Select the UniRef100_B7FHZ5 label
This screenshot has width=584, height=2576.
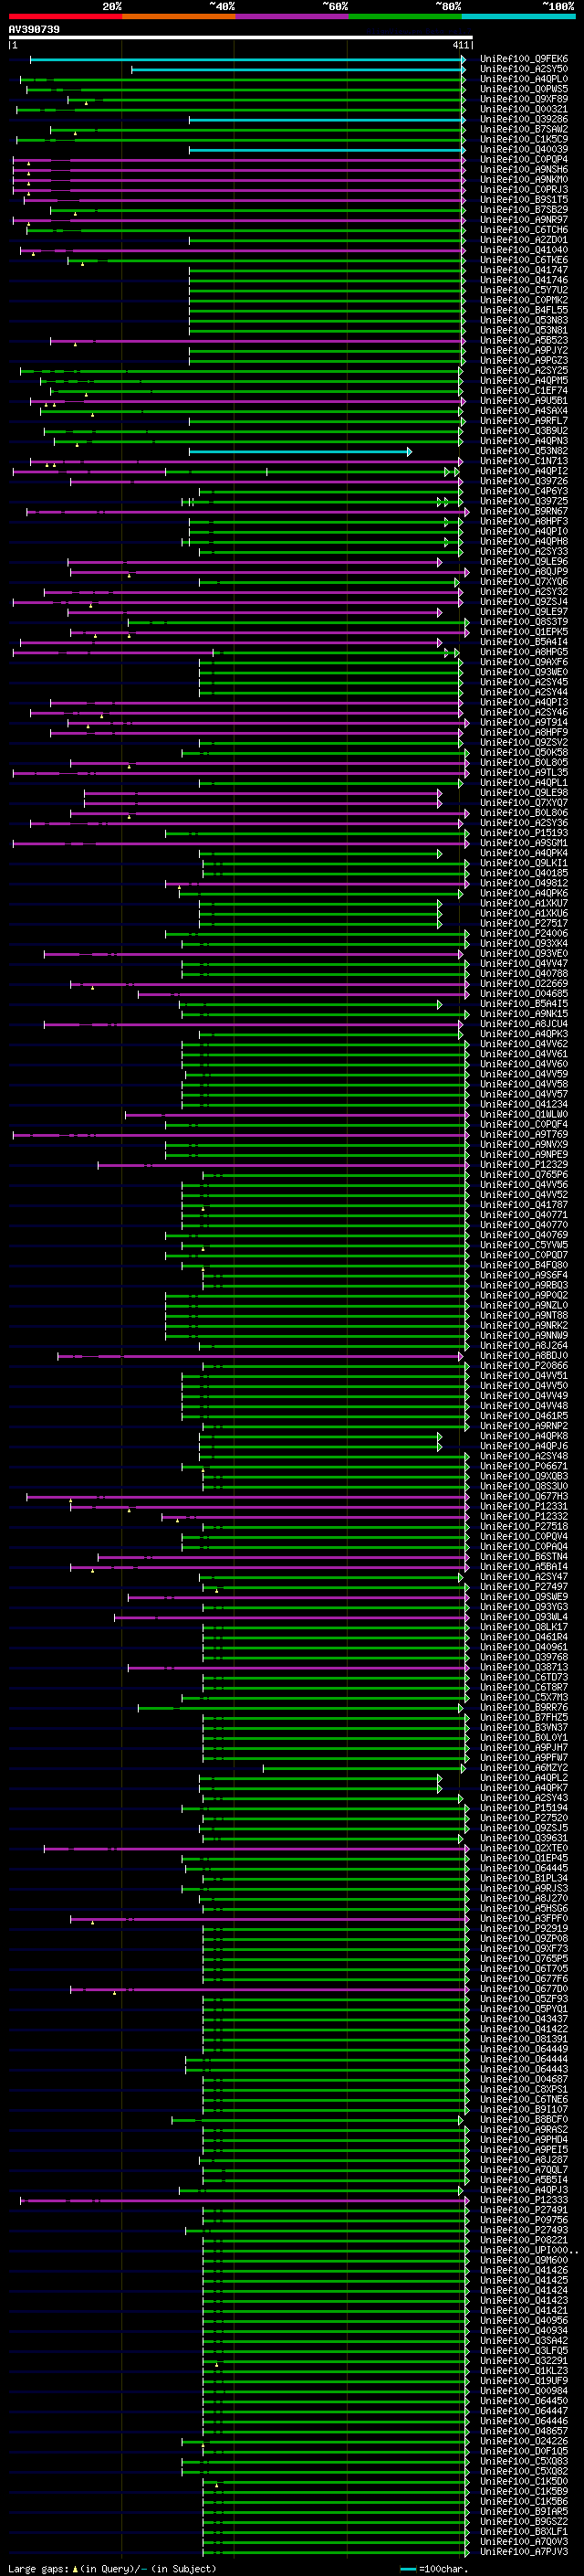coord(524,1718)
